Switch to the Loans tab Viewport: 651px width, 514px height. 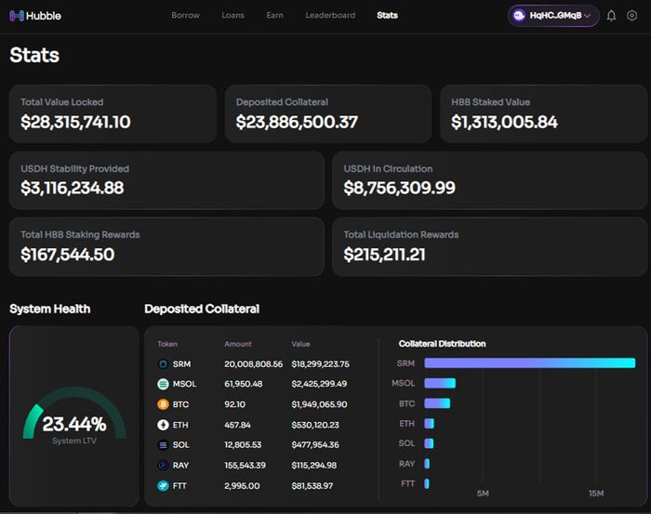(232, 16)
